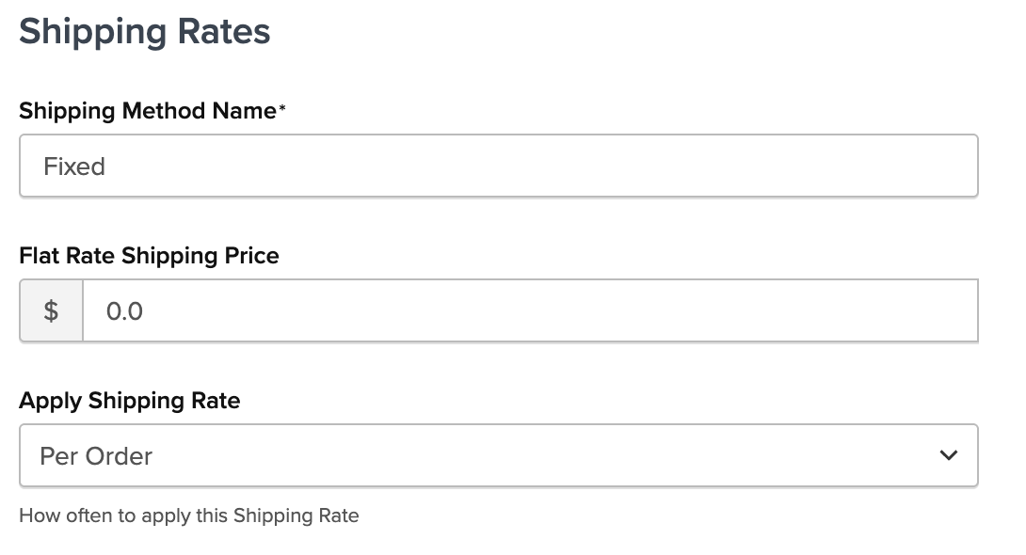Click the 'How often to apply' help text
Viewport: 1026px width, 555px height.
coord(188,515)
